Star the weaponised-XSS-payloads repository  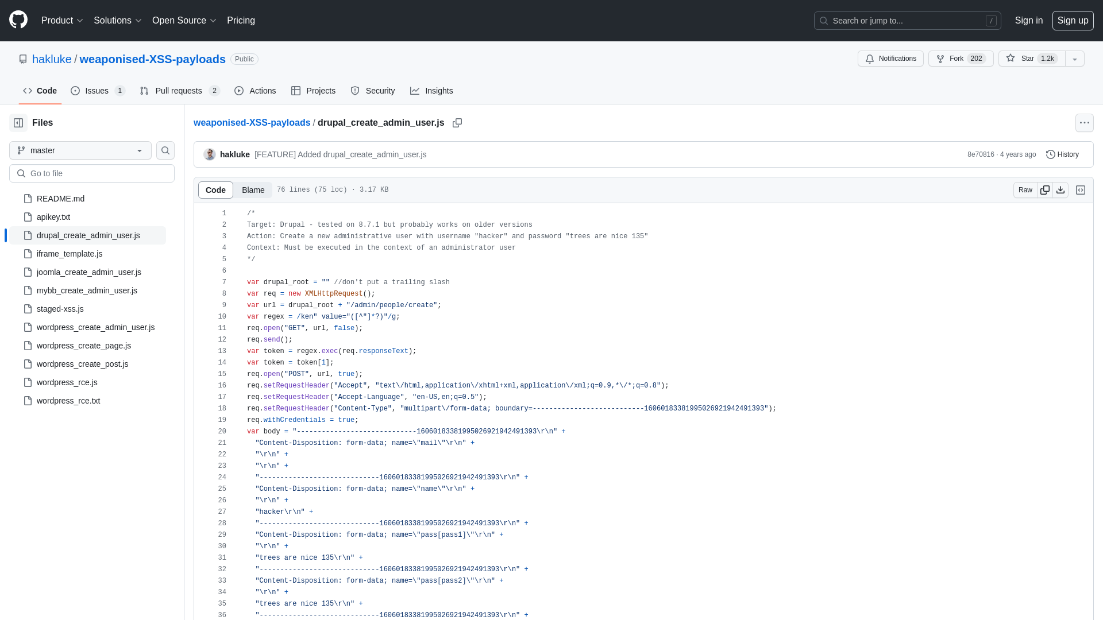(x=1032, y=59)
